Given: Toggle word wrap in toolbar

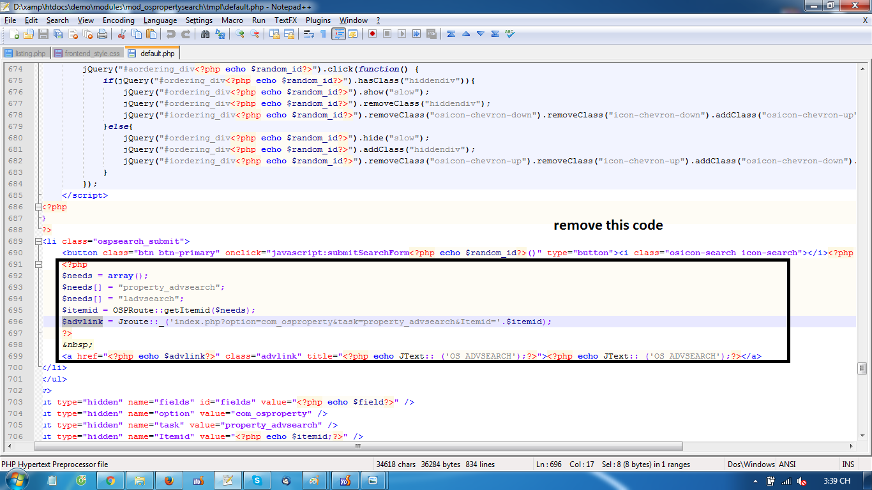Looking at the screenshot, I should coord(309,34).
